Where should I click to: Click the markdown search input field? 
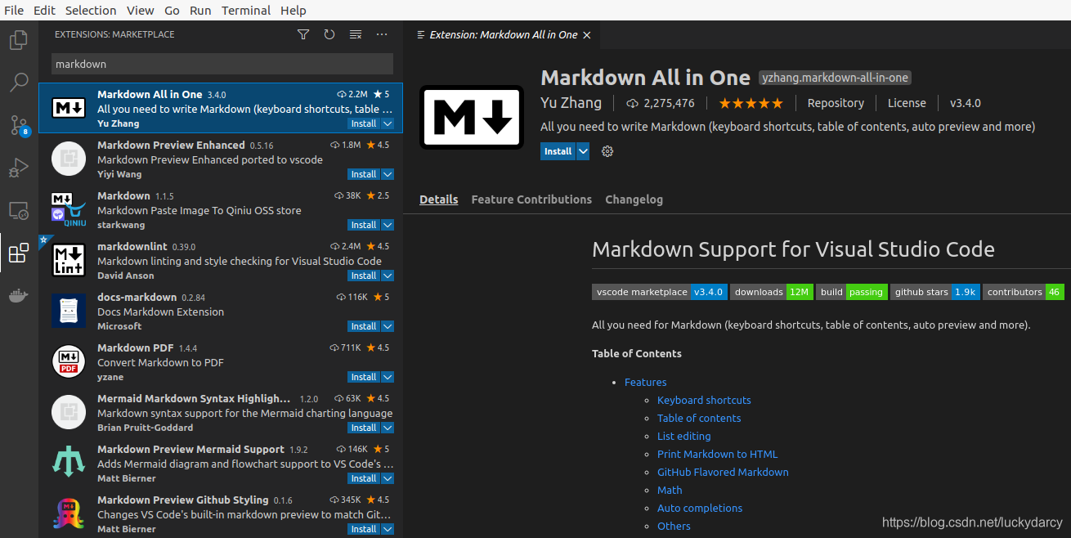222,64
